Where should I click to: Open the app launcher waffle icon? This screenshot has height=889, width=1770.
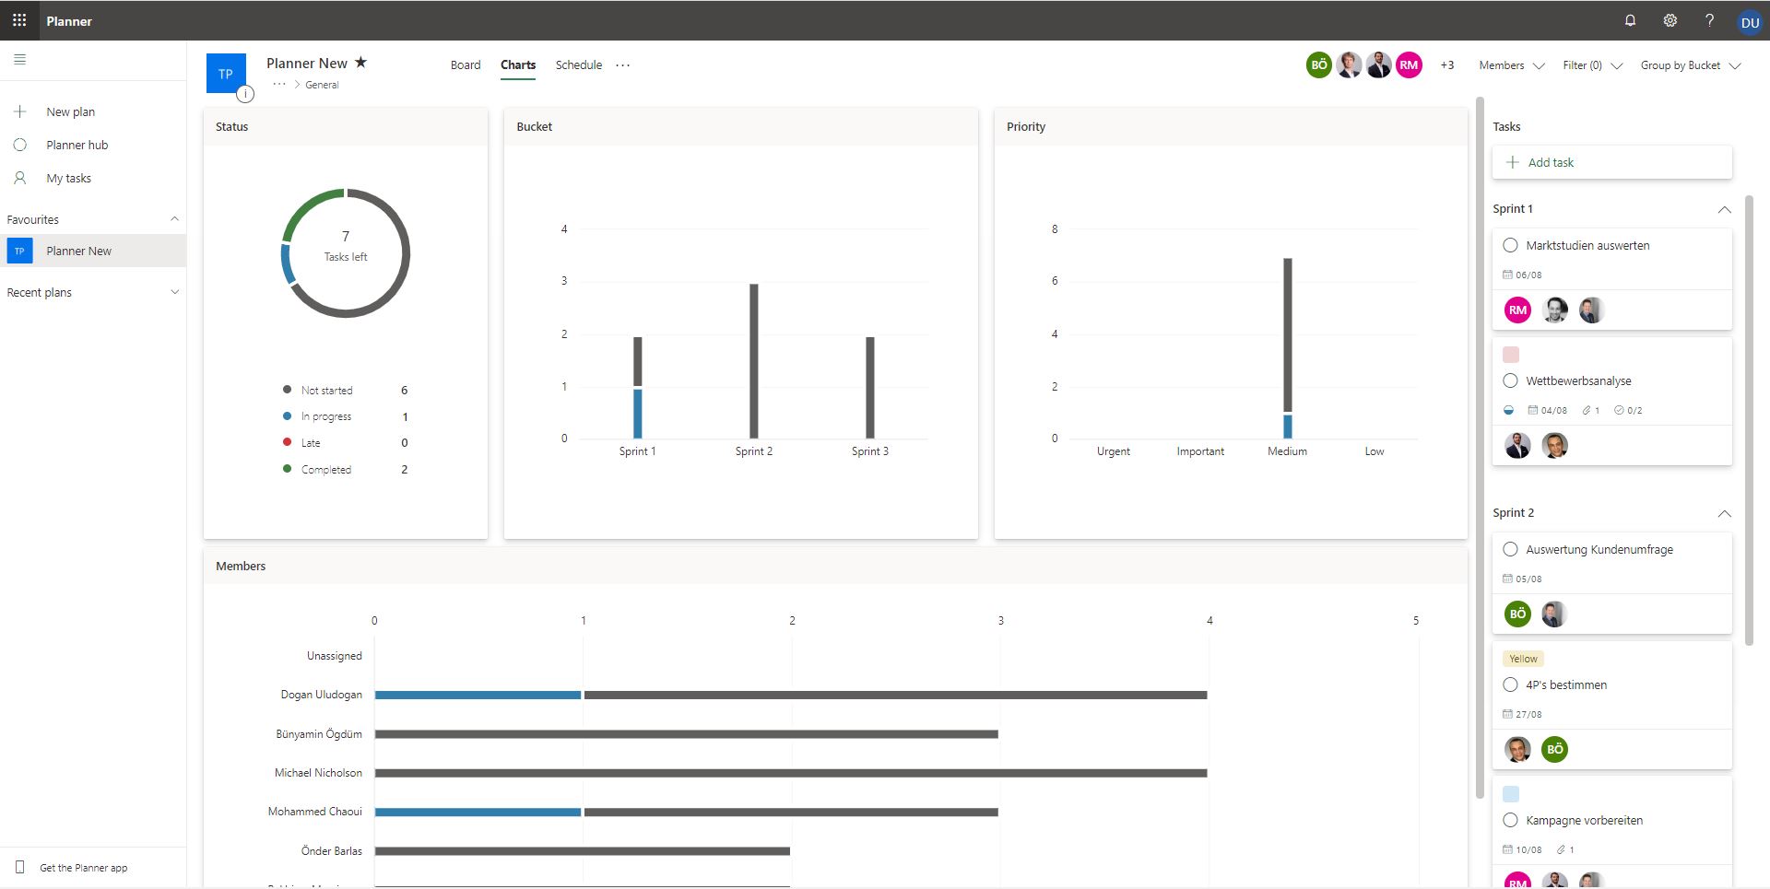(x=18, y=20)
